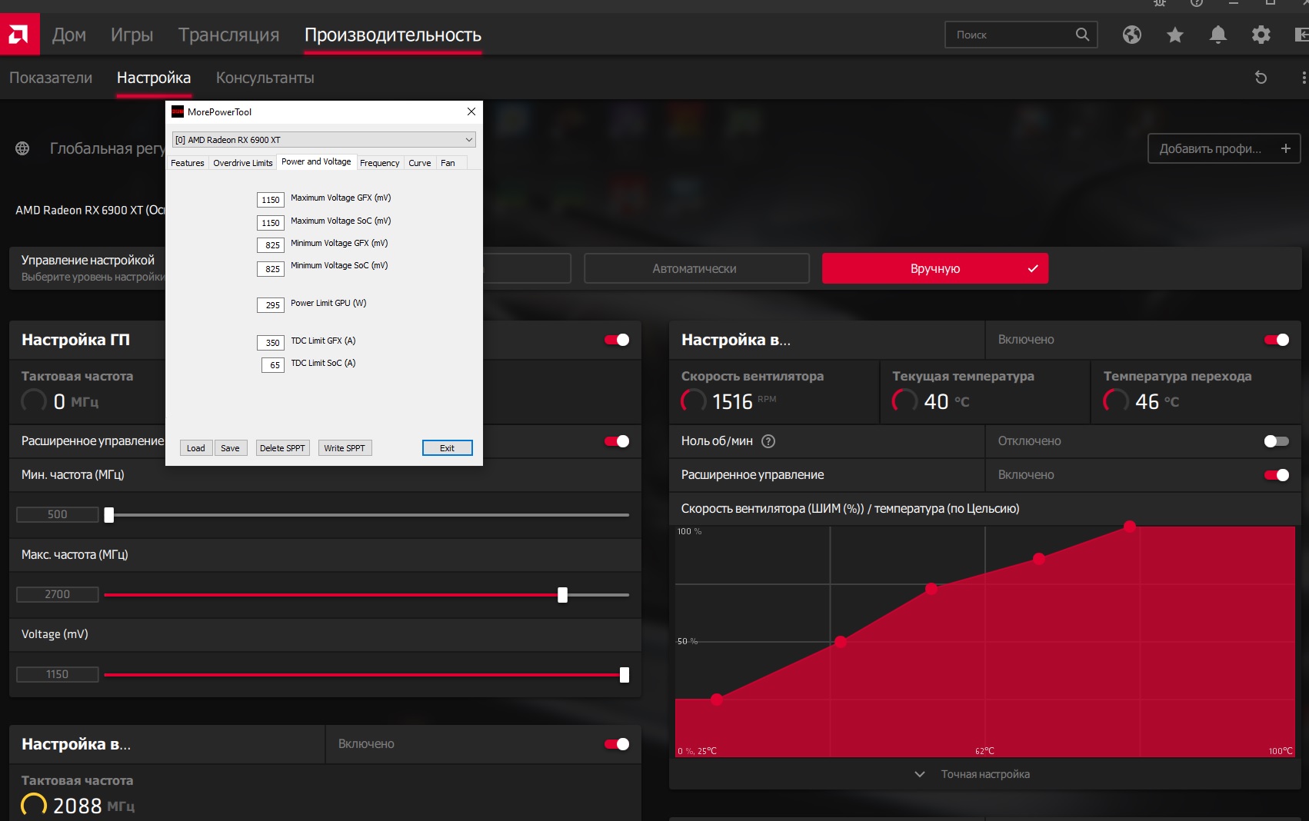Open the Показатели subtab
The width and height of the screenshot is (1309, 821).
pyautogui.click(x=51, y=78)
